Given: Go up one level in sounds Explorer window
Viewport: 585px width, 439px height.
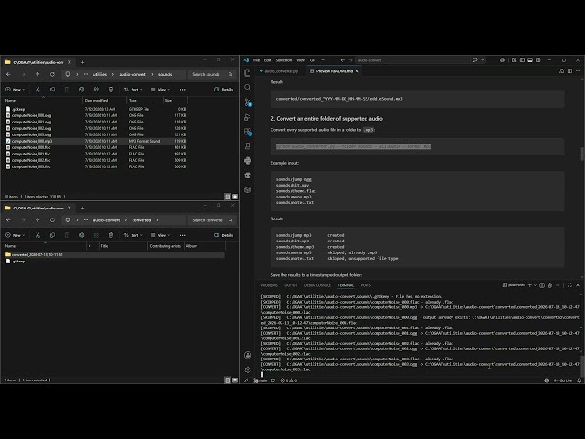Looking at the screenshot, I should tap(37, 74).
